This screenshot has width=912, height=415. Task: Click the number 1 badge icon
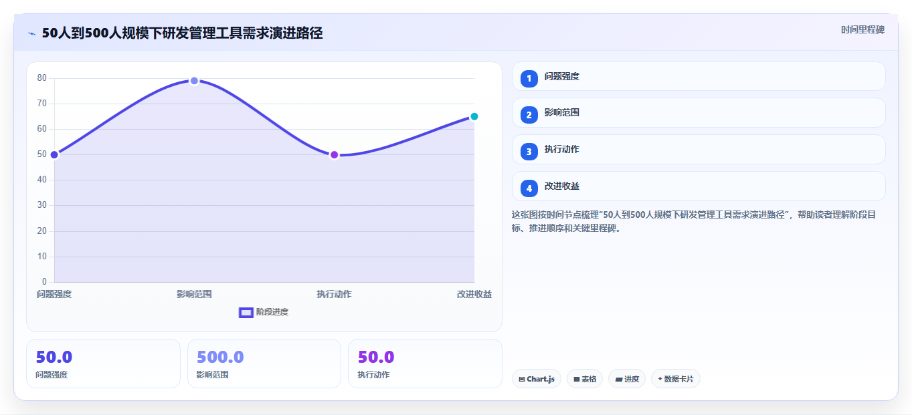(529, 78)
